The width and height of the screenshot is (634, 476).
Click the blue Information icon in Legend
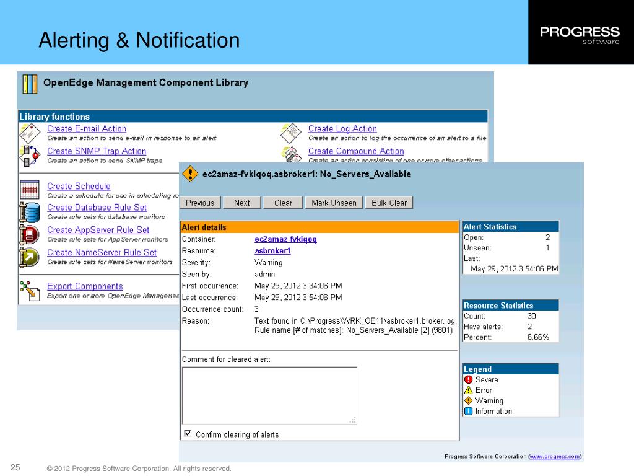point(469,412)
